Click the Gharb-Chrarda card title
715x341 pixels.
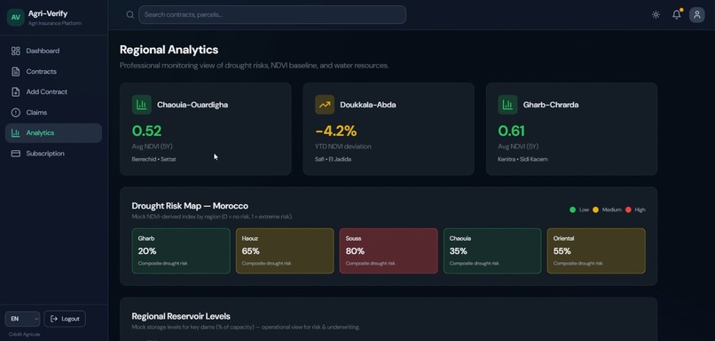coord(551,105)
